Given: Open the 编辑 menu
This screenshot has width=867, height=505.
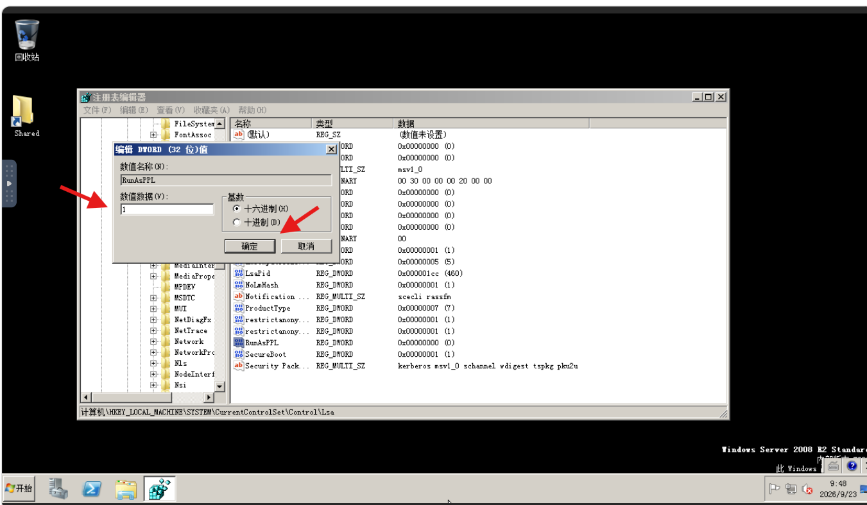Looking at the screenshot, I should click(x=133, y=110).
